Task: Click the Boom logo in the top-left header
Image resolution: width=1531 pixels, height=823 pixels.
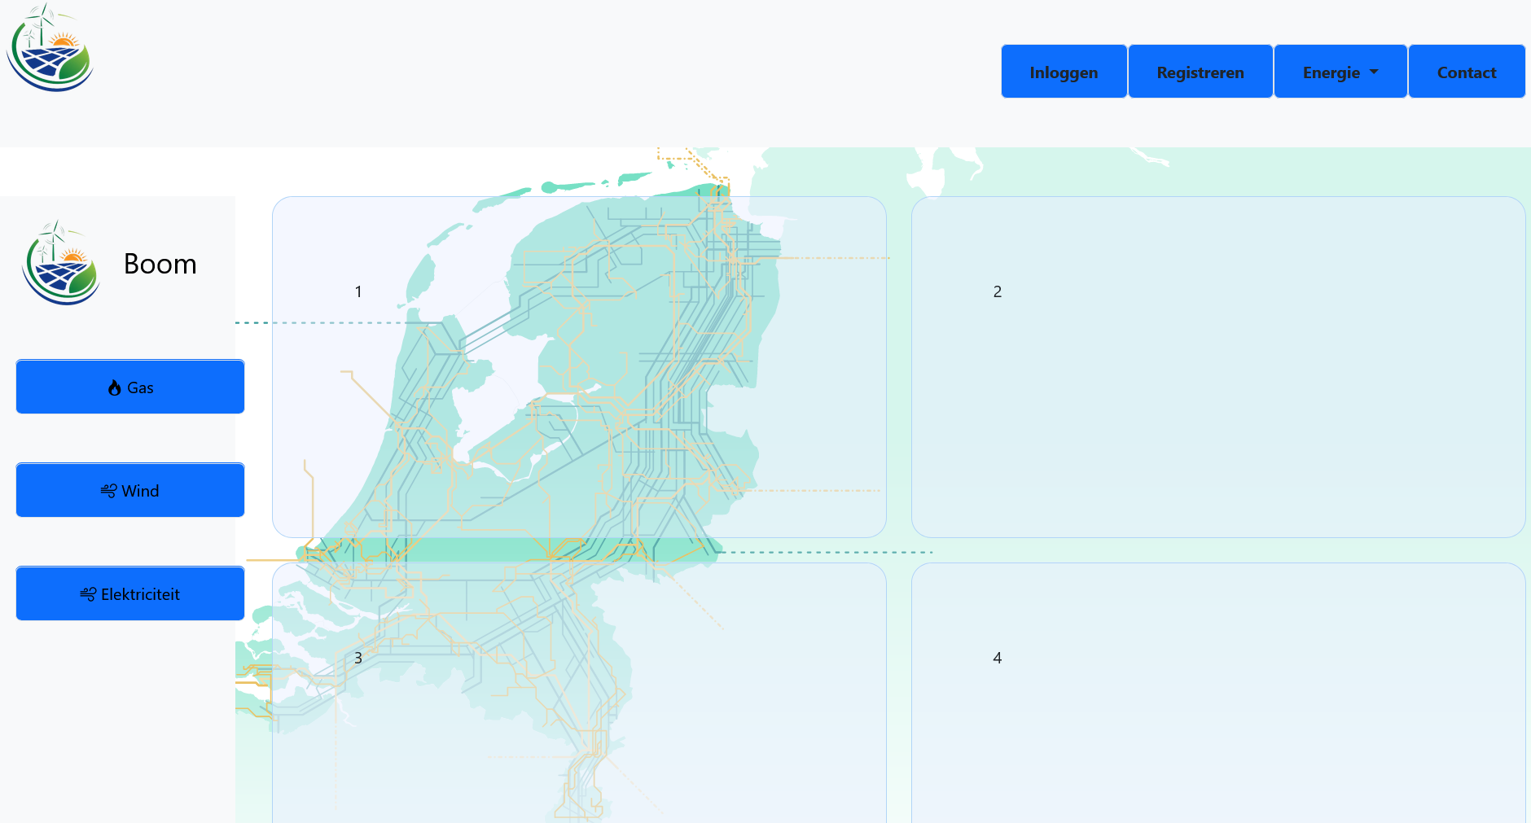Action: click(50, 48)
